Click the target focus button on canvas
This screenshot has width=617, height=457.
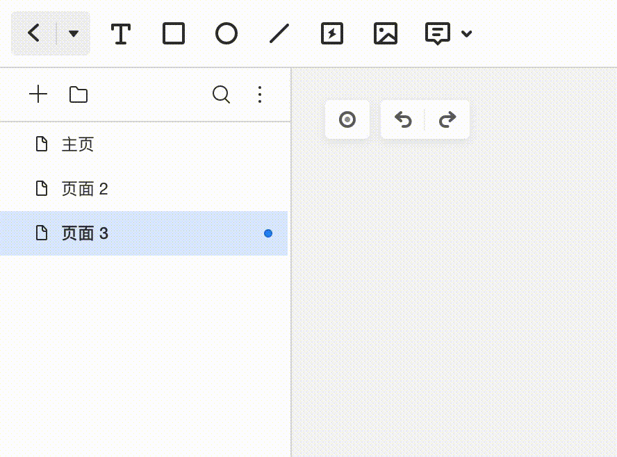pyautogui.click(x=347, y=119)
